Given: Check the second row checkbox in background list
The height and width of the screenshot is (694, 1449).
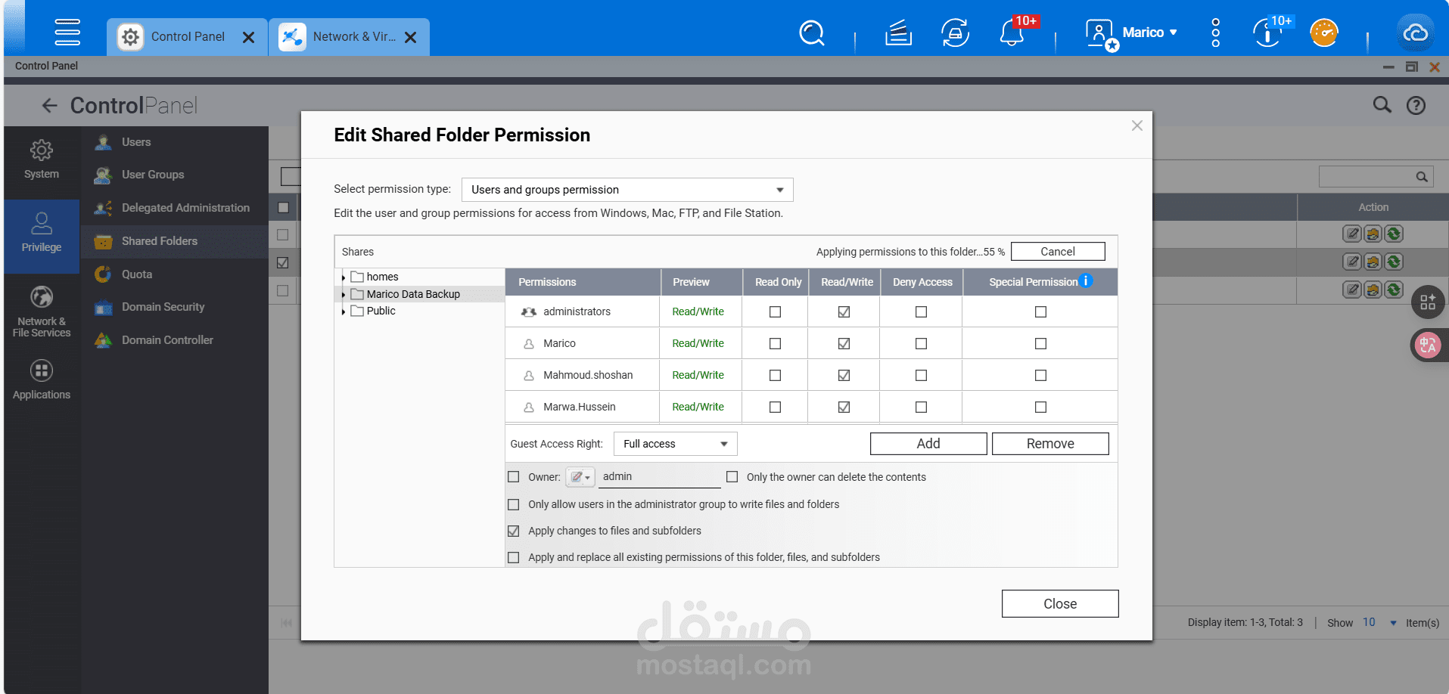Looking at the screenshot, I should click(x=283, y=262).
